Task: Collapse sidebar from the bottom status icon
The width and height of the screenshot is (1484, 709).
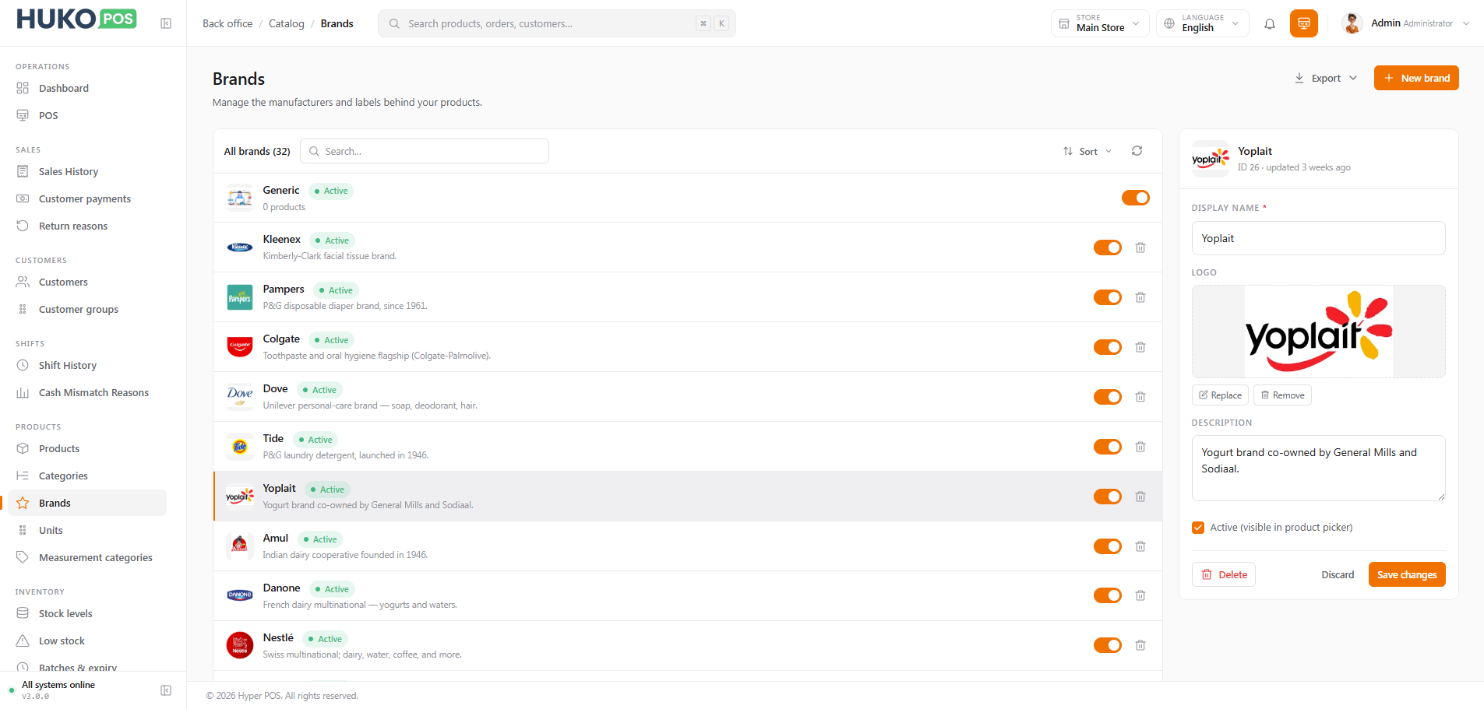Action: coord(166,690)
